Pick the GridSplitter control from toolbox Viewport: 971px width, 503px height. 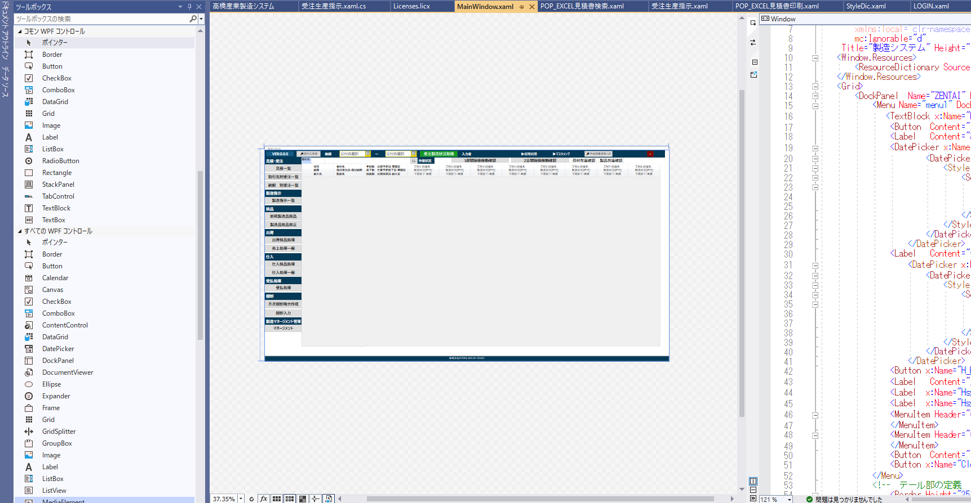pyautogui.click(x=59, y=432)
